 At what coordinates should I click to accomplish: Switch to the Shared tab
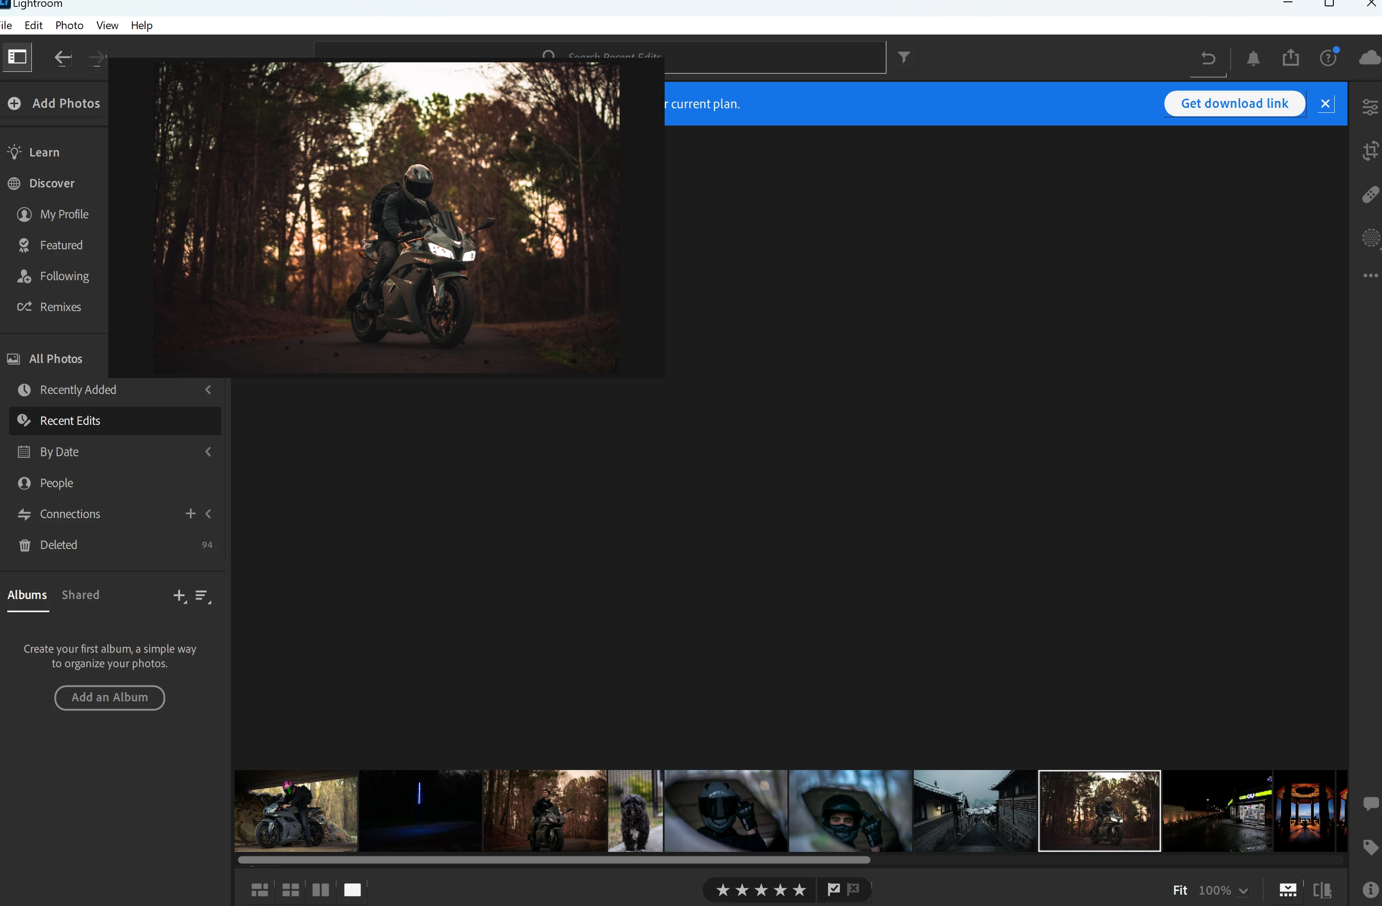point(80,595)
